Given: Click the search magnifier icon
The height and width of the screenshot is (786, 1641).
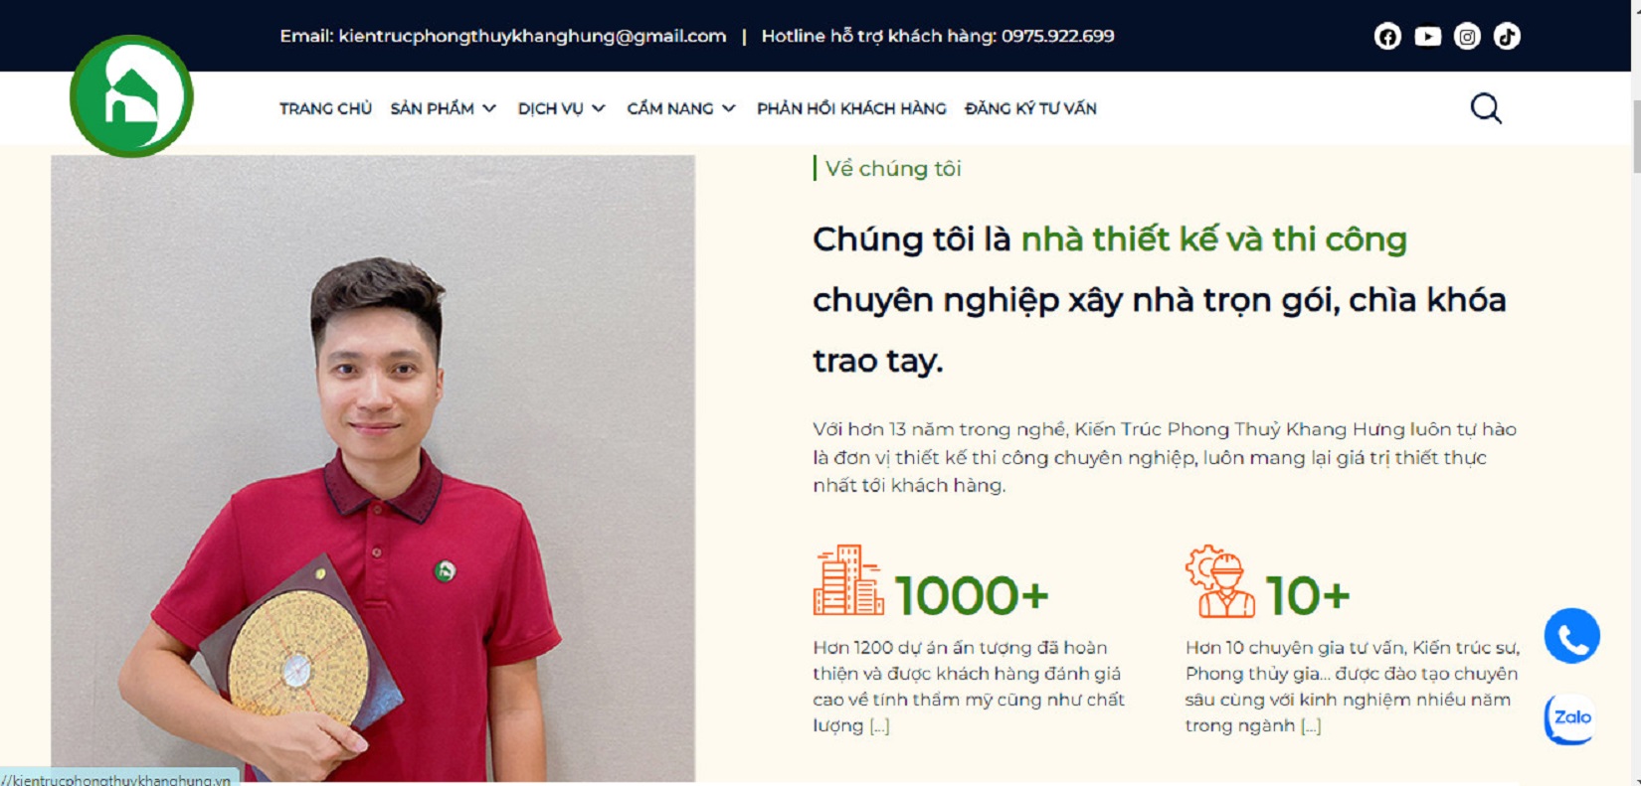Looking at the screenshot, I should click(x=1486, y=108).
